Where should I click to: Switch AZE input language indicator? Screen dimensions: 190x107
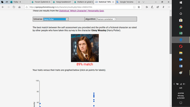pyautogui.click(x=181, y=88)
